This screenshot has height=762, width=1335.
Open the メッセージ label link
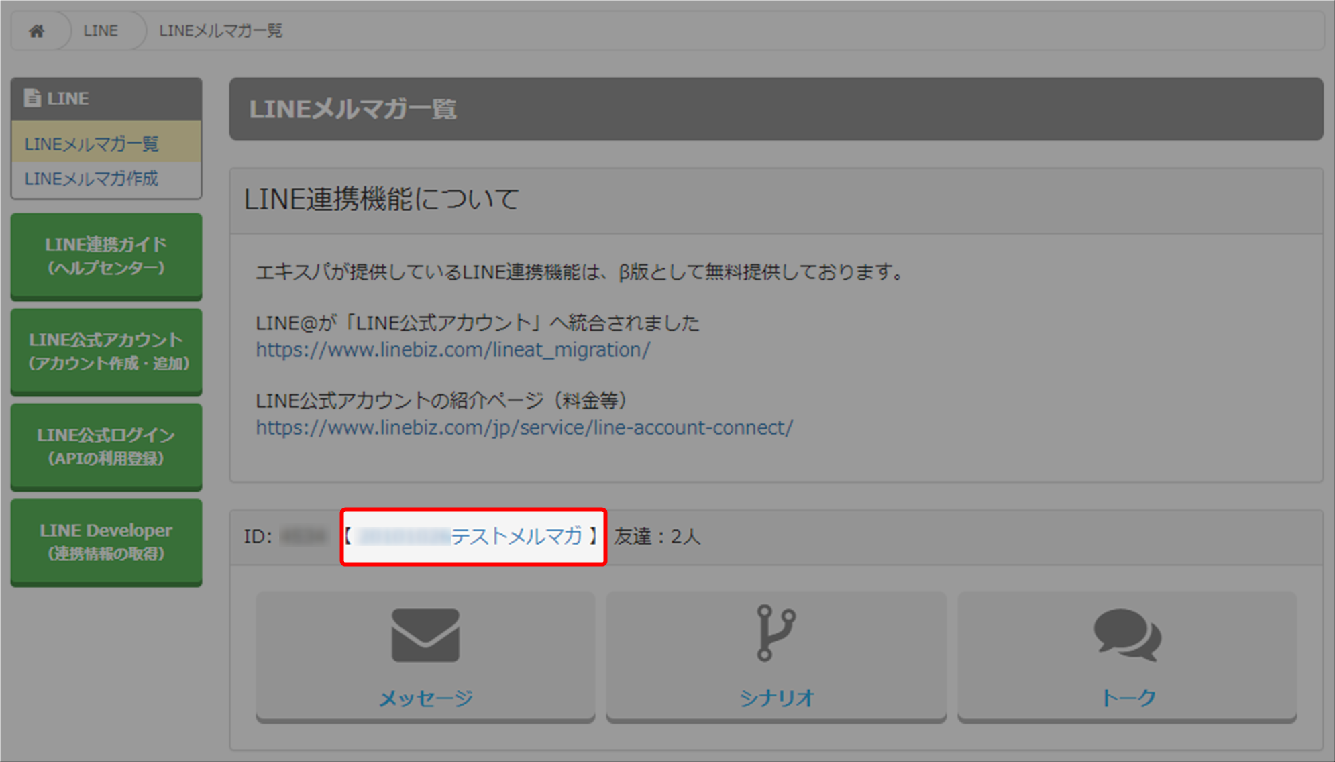pos(425,698)
